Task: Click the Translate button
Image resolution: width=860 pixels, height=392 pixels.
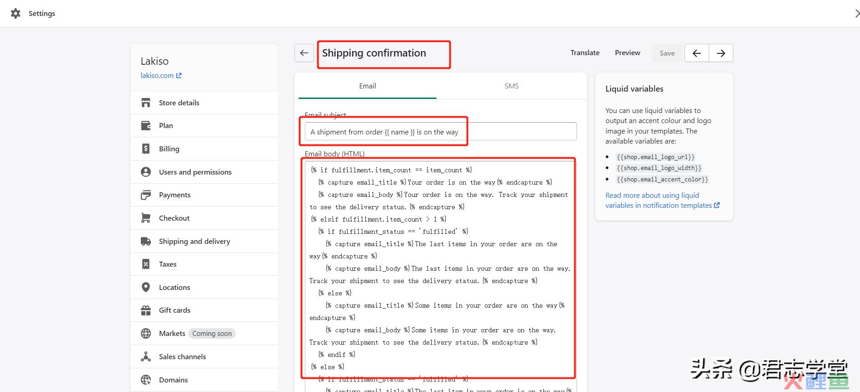Action: pyautogui.click(x=585, y=53)
